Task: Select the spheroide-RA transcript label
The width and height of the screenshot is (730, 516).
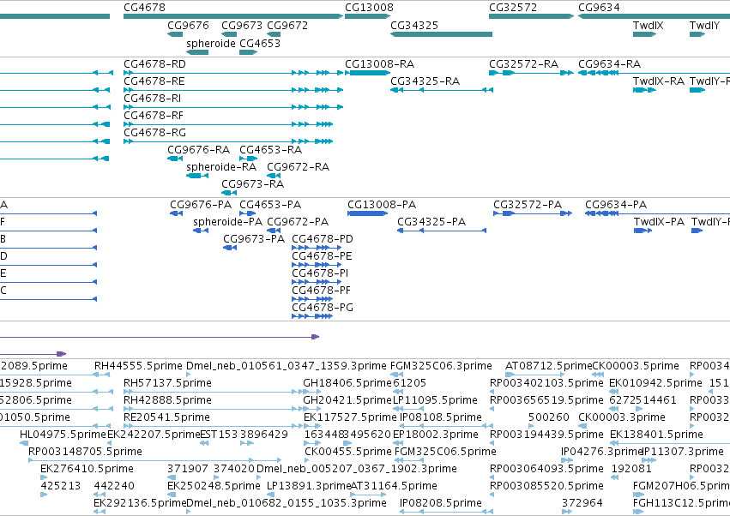Action: [221, 166]
